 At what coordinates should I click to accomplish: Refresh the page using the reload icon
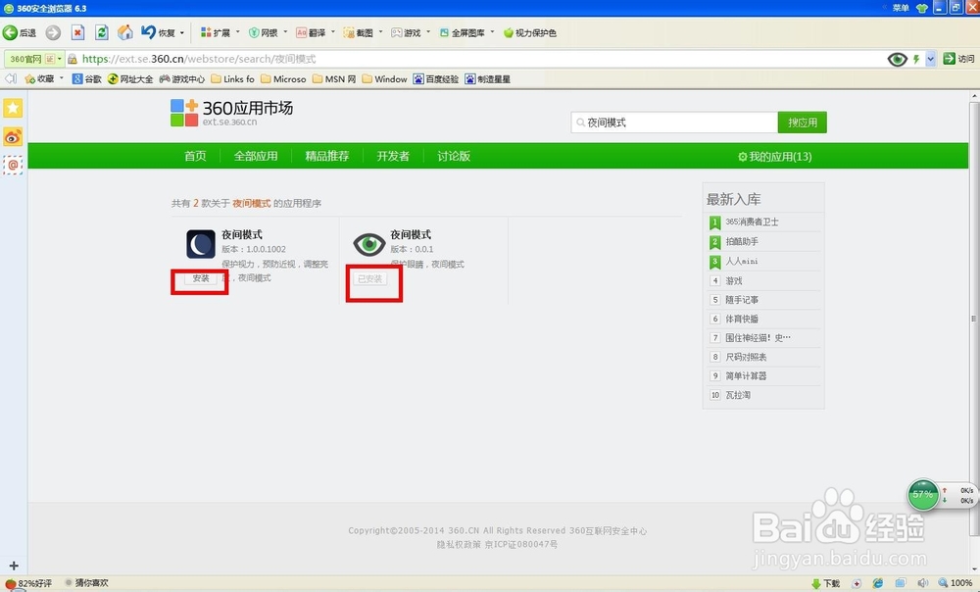101,32
